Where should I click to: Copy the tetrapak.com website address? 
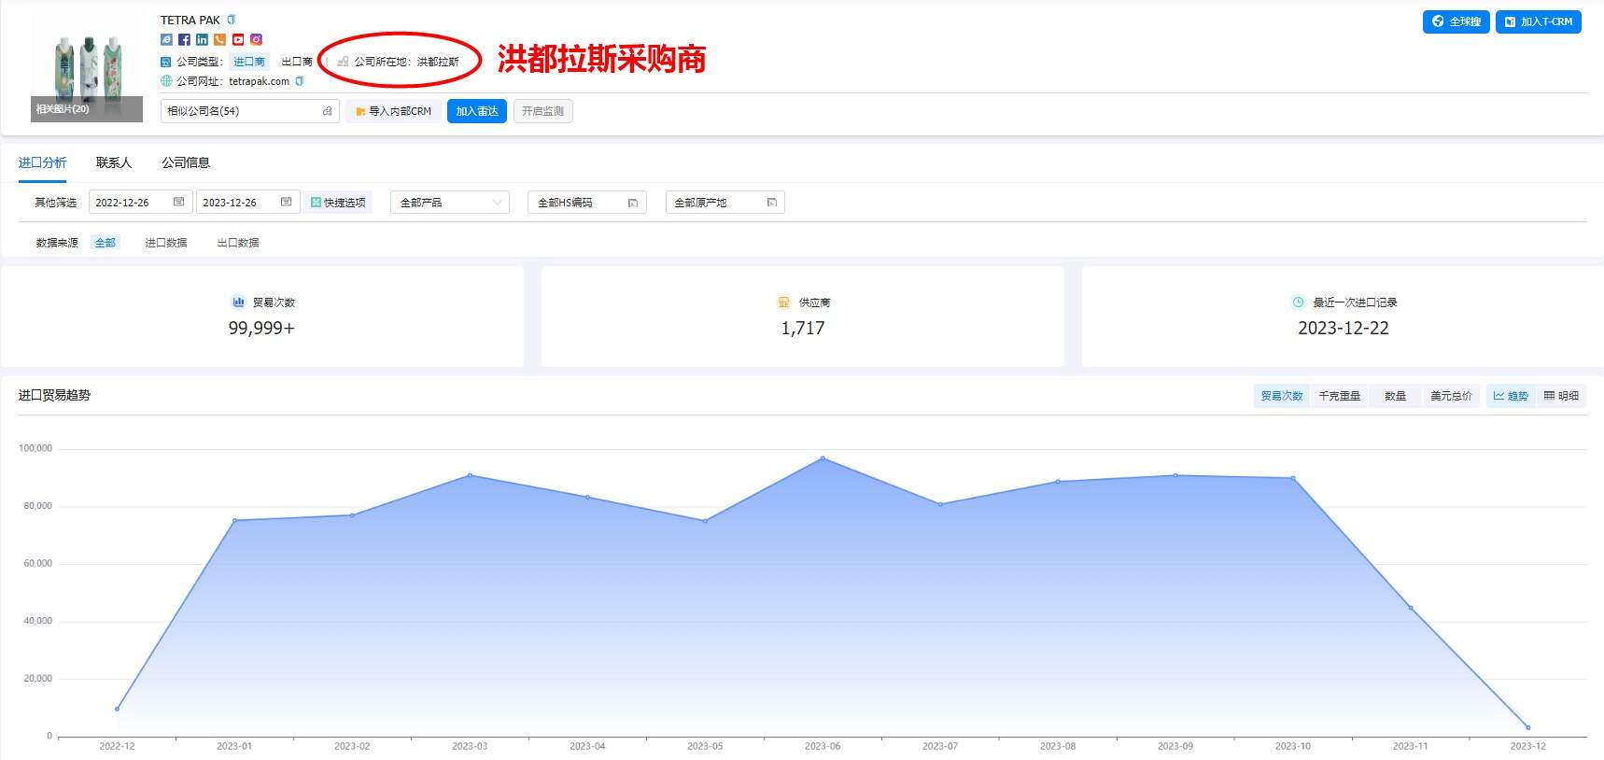tap(300, 81)
